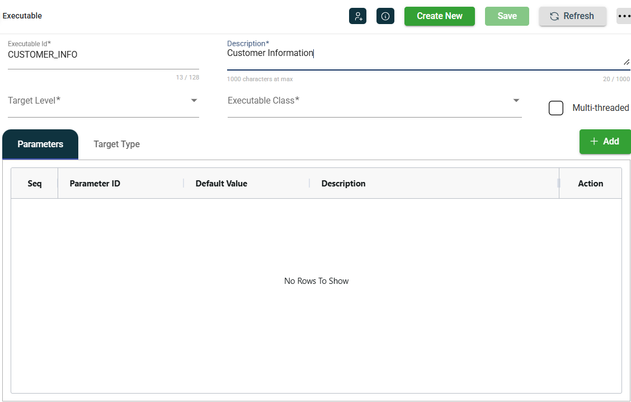Select the Parameters tab
Image resolution: width=631 pixels, height=402 pixels.
pos(40,144)
